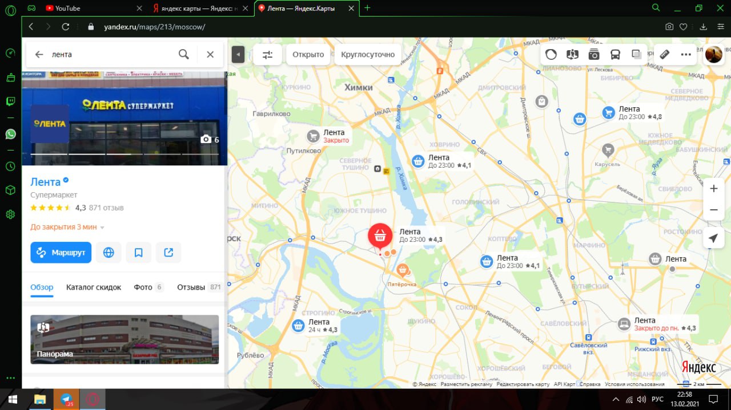Select Лента marker marked Закрыто near Путилково
Screen dimensions: 731x410
coord(313,136)
